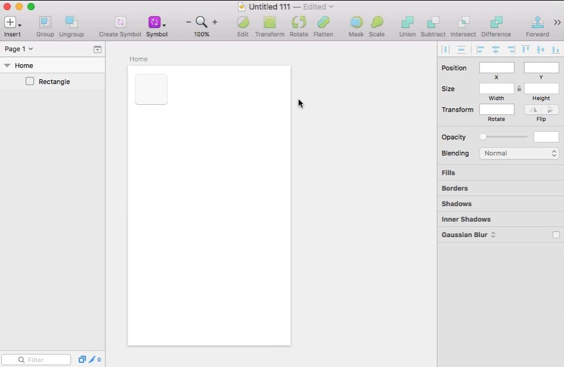Zoom in with the plus button
The image size is (564, 367).
click(215, 22)
